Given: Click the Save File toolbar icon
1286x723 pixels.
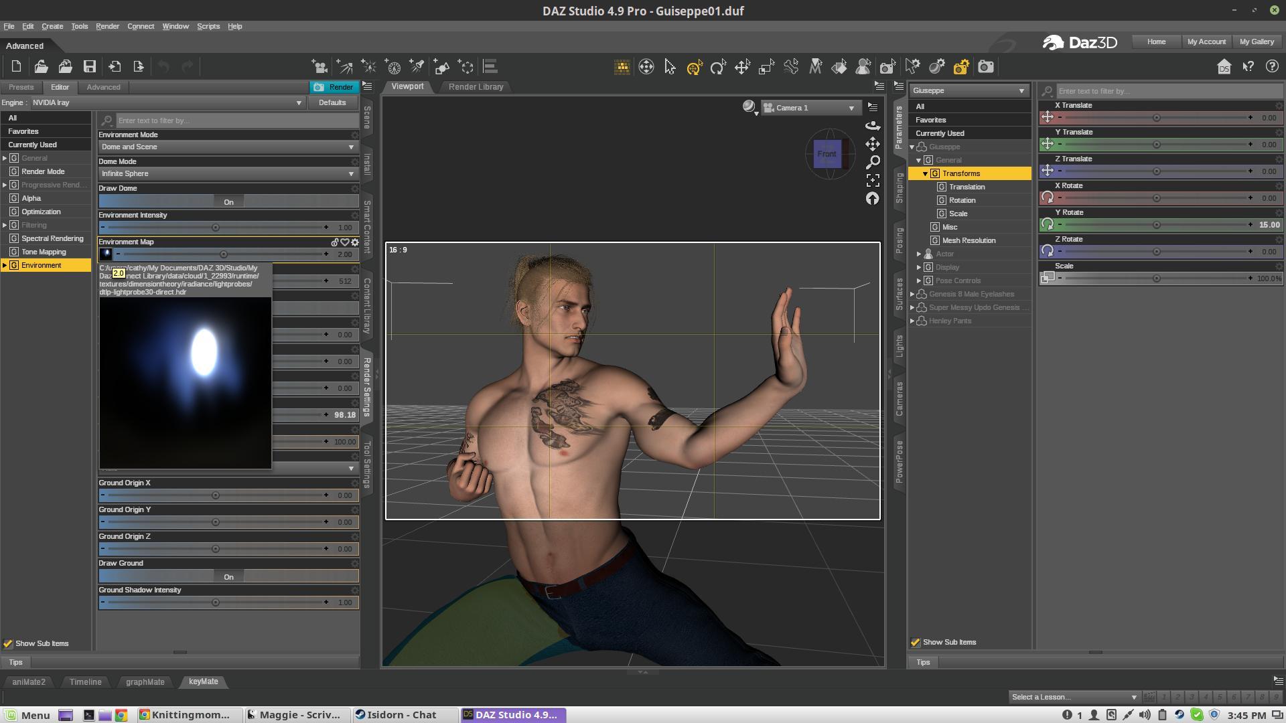Looking at the screenshot, I should [x=89, y=66].
